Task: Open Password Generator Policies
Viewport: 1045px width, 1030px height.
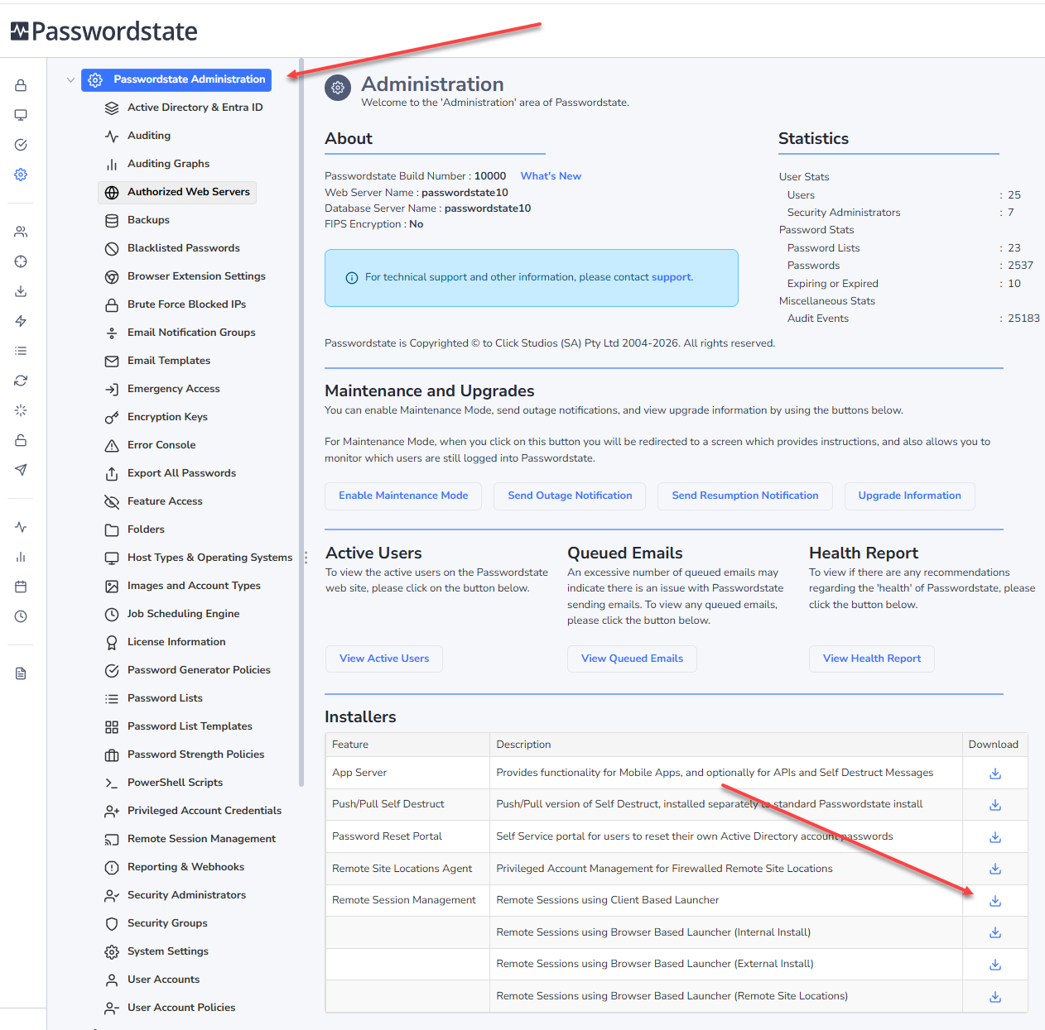Action: click(x=188, y=670)
